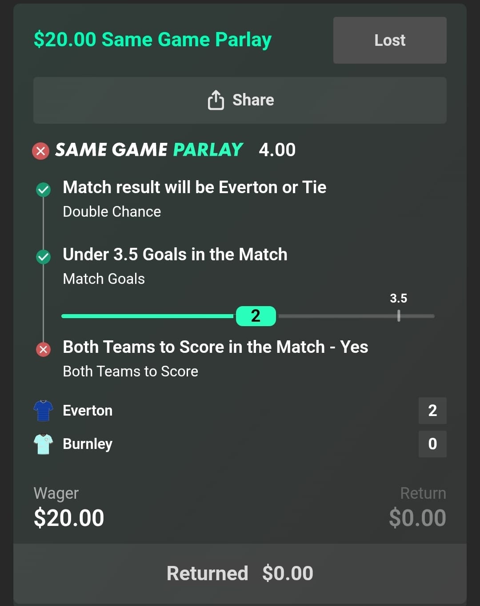Screen dimensions: 480x606
Task: Click the Everton score box showing 2
Action: (x=432, y=410)
